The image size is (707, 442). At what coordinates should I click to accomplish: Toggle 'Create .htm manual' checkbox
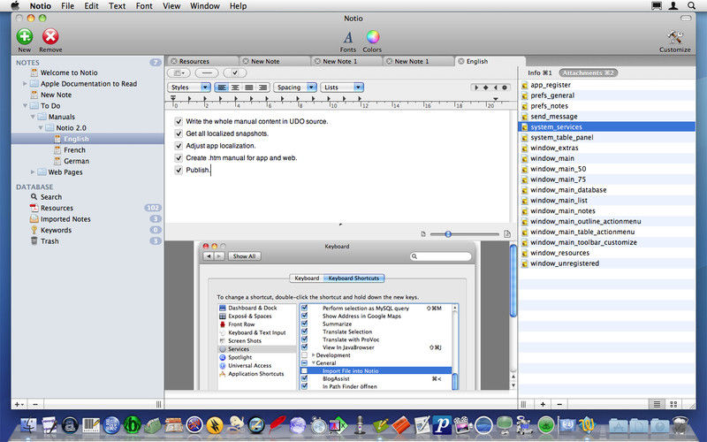click(x=179, y=158)
